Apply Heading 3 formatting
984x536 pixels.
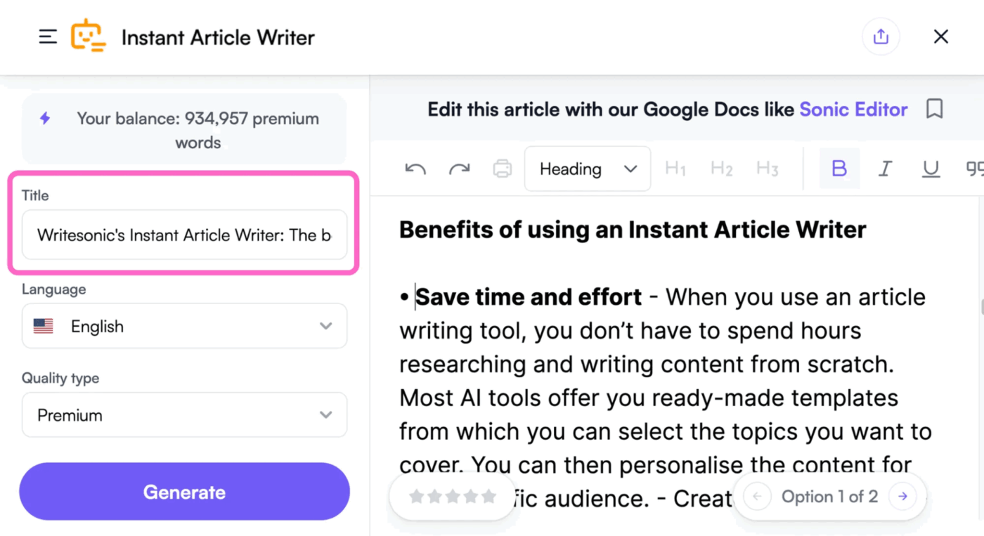pos(767,168)
